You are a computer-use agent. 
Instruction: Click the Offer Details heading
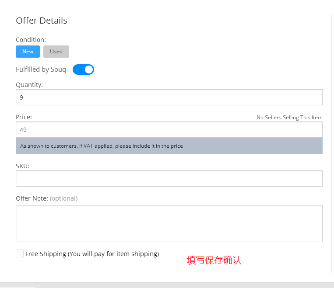(42, 21)
